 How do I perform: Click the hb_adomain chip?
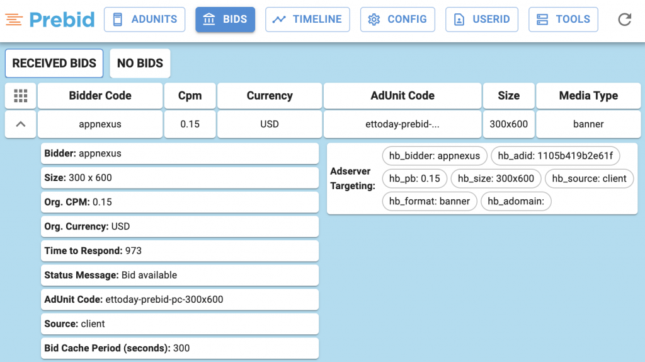point(516,201)
